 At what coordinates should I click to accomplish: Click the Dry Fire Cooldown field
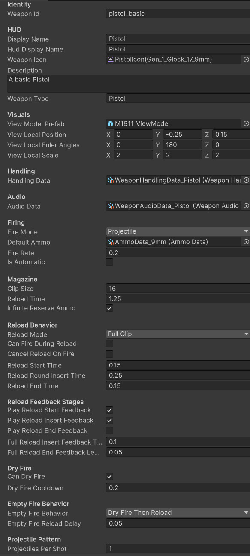click(x=178, y=488)
